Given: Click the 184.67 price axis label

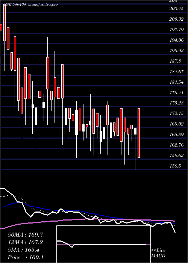Looking at the screenshot, I should click(x=176, y=72).
